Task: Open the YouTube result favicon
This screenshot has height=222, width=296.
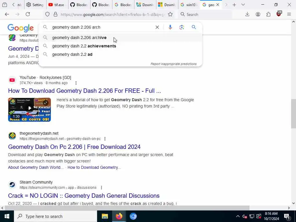Action: pyautogui.click(x=12, y=80)
